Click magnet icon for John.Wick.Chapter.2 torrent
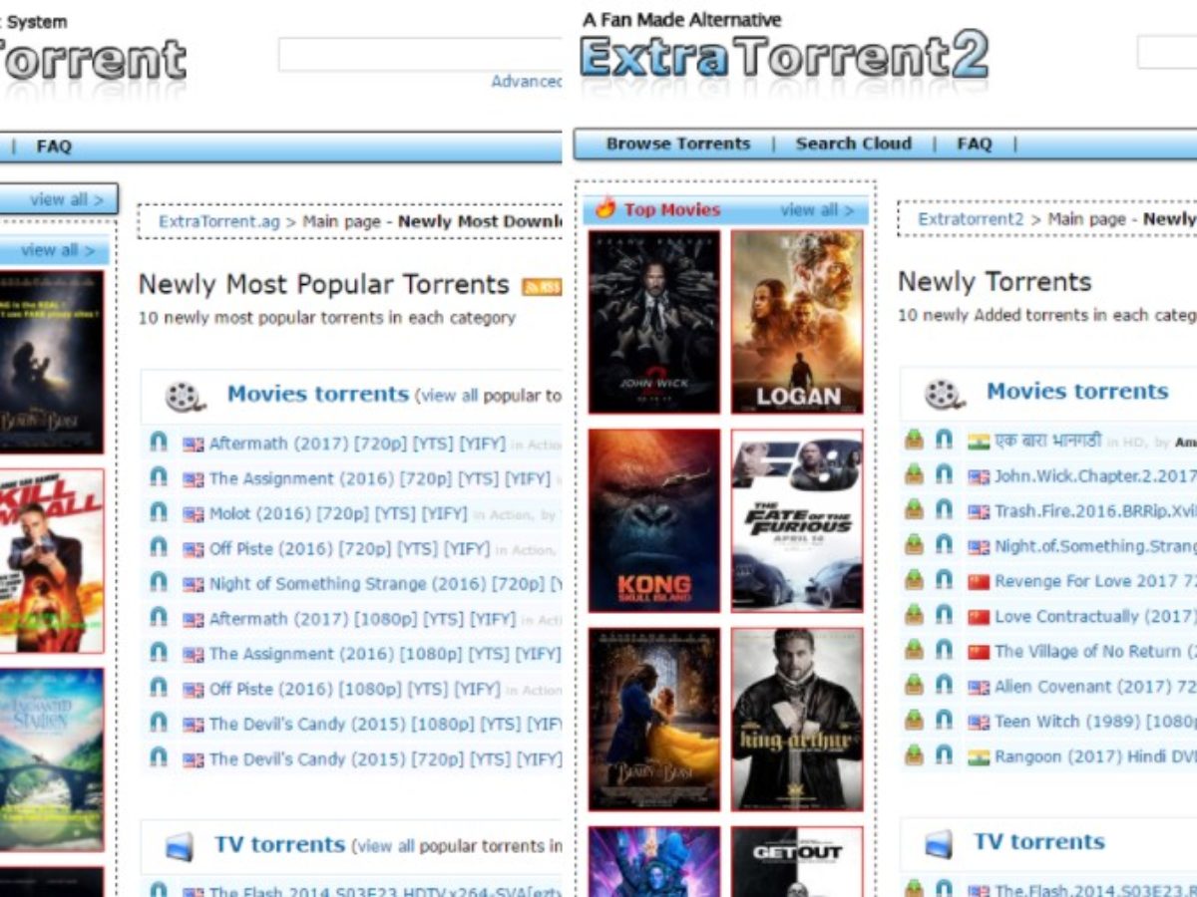 (944, 475)
